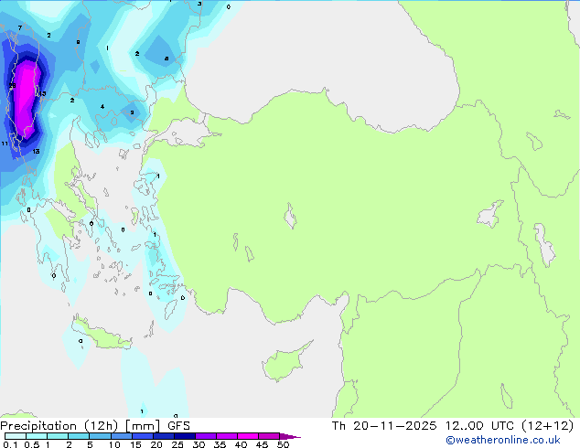Click the '4' precipitation value on map
Viewport: 580px width, 448px height.
pos(102,107)
